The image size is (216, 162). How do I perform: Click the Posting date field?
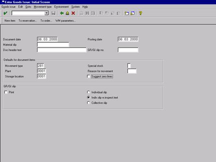tap(128, 39)
